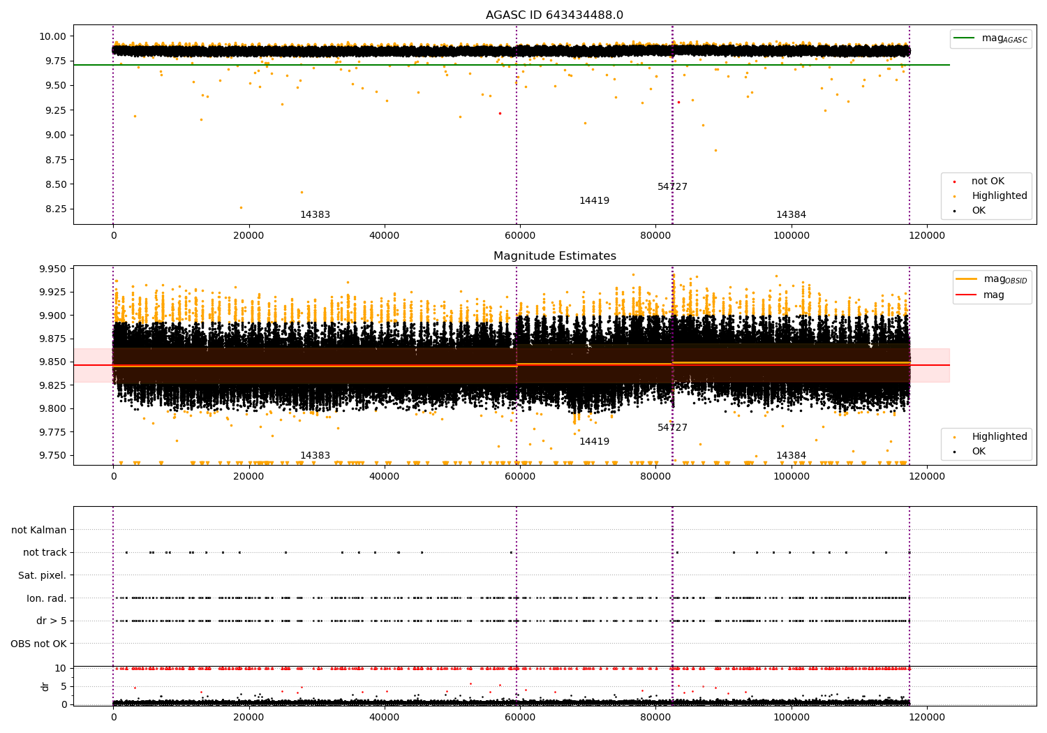Click the 'Ion. rad.' axis label
Viewport: 1047px width, 733px height.
pyautogui.click(x=47, y=598)
